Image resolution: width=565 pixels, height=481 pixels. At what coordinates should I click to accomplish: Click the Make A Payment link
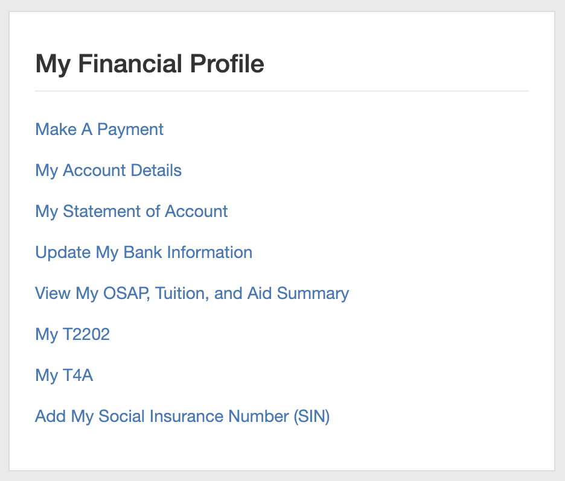click(99, 130)
